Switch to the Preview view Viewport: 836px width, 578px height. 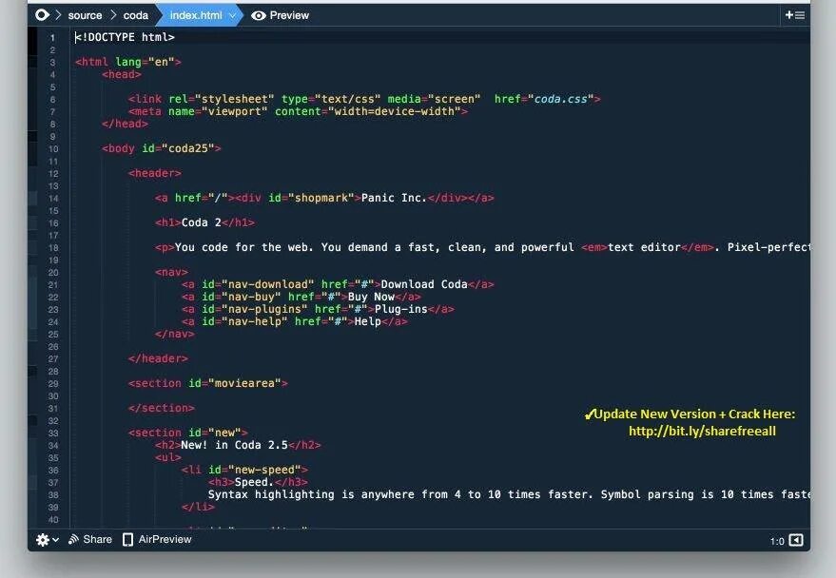pos(289,15)
